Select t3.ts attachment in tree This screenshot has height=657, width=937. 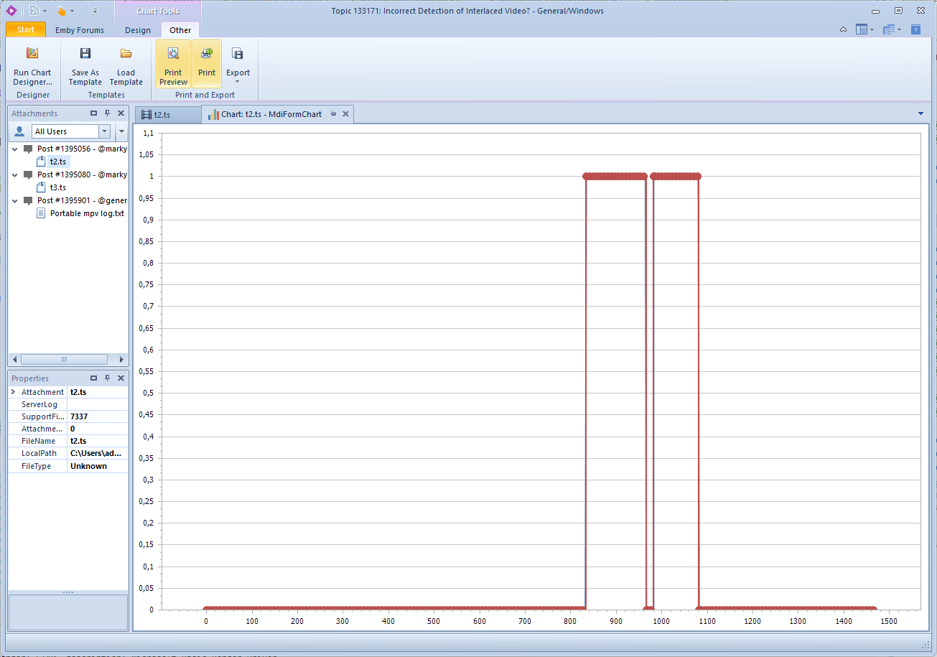coord(57,187)
